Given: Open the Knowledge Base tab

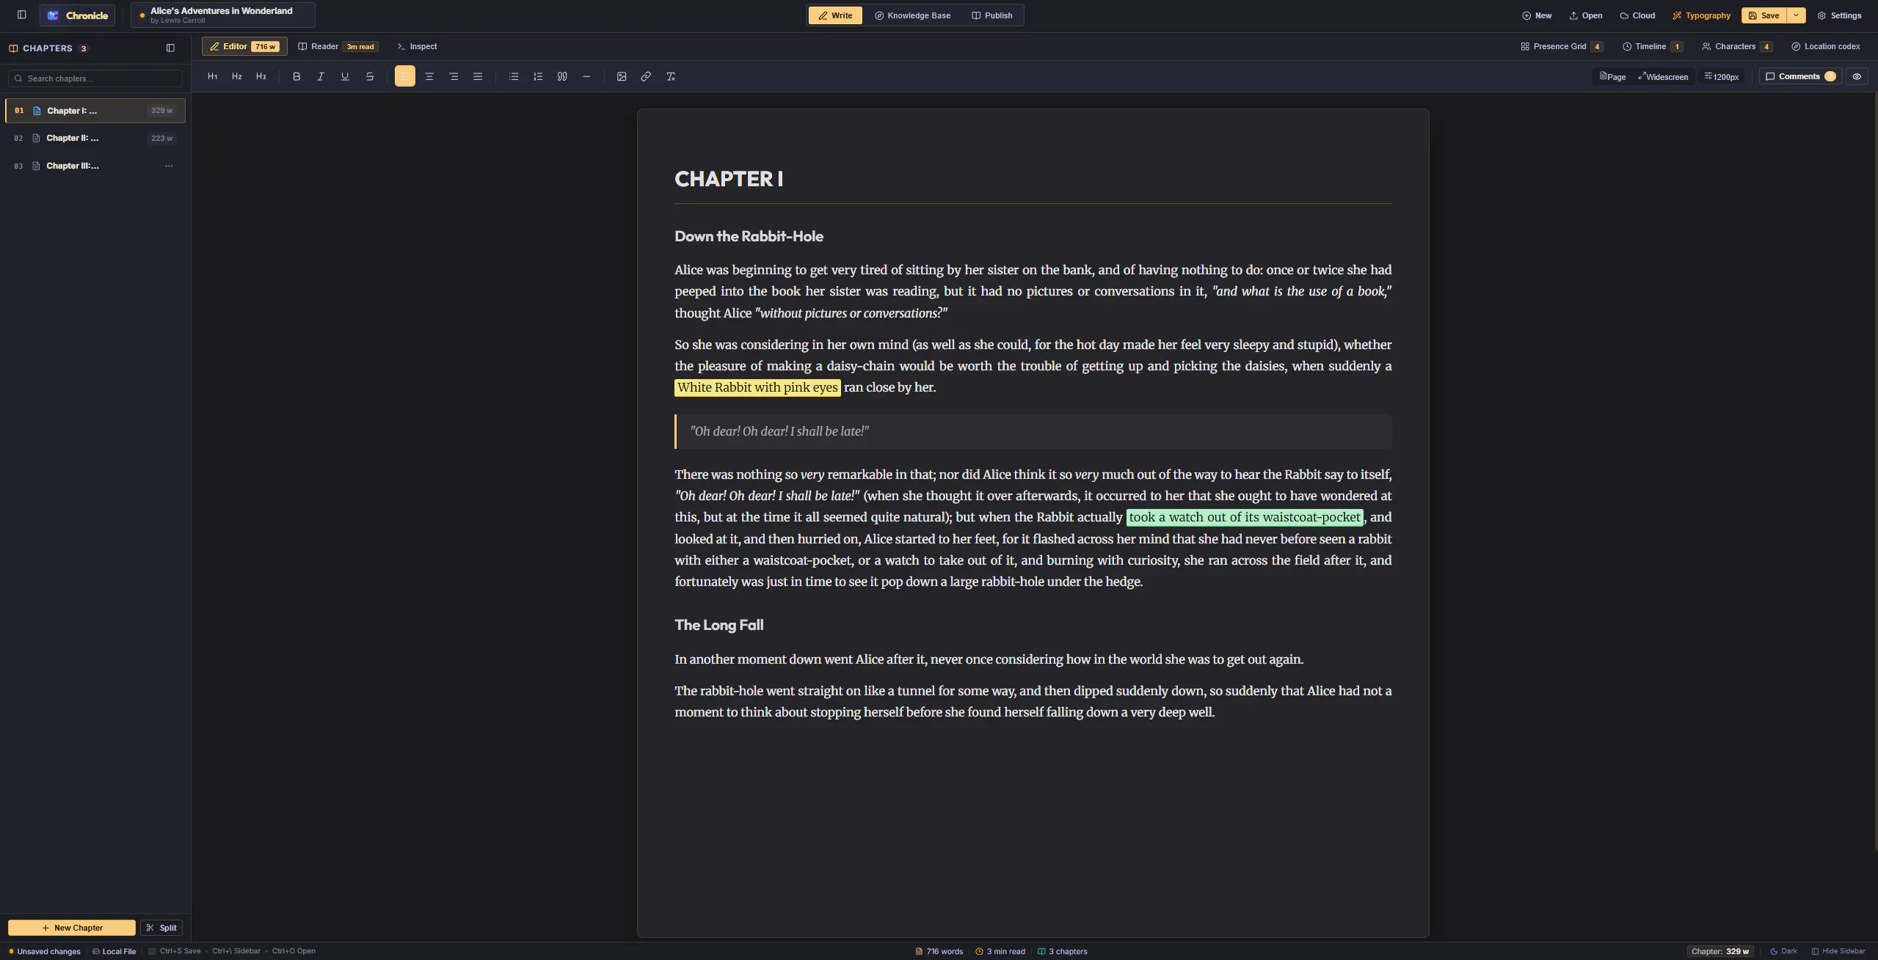Looking at the screenshot, I should [912, 15].
